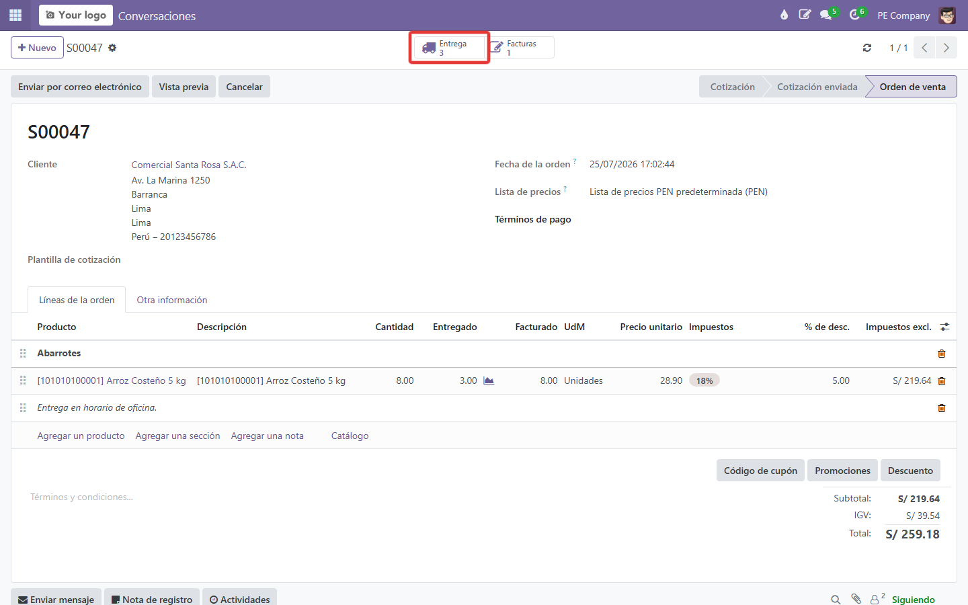Screen dimensions: 968x605
Task: Go to next record with right chevron
Action: [946, 48]
